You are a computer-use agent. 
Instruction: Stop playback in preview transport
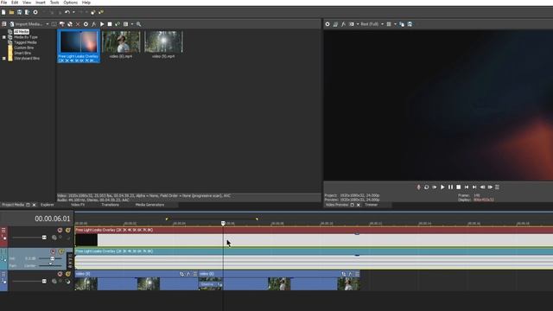pos(459,187)
